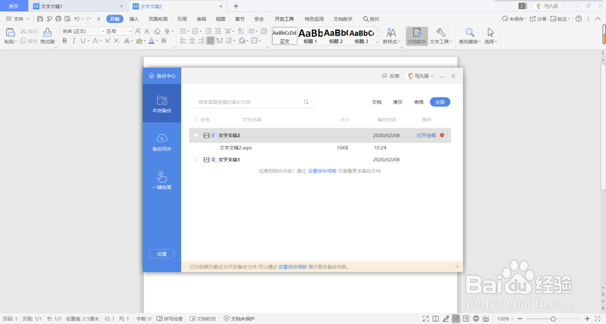Image resolution: width=606 pixels, height=324 pixels.
Task: Open the 文件 menu dropdown
Action: point(18,19)
